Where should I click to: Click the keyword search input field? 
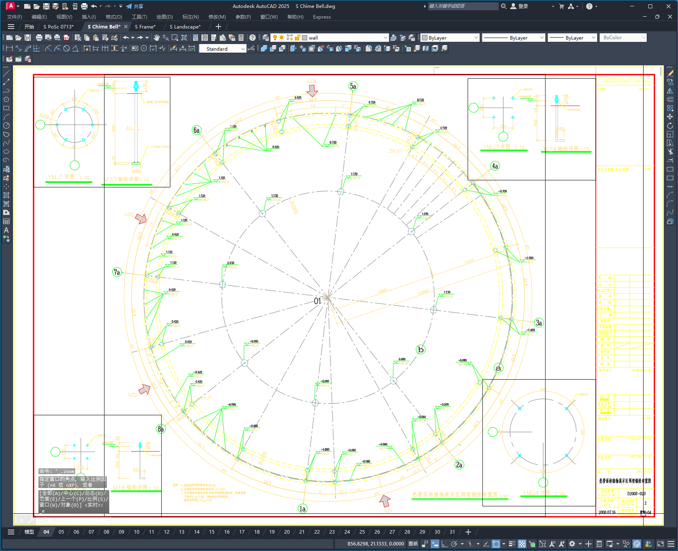(463, 6)
